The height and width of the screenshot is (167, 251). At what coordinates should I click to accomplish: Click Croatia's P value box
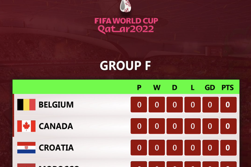click(x=139, y=147)
